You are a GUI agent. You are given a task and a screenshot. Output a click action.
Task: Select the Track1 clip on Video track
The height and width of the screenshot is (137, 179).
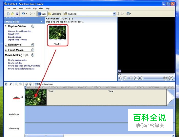(x=96, y=98)
